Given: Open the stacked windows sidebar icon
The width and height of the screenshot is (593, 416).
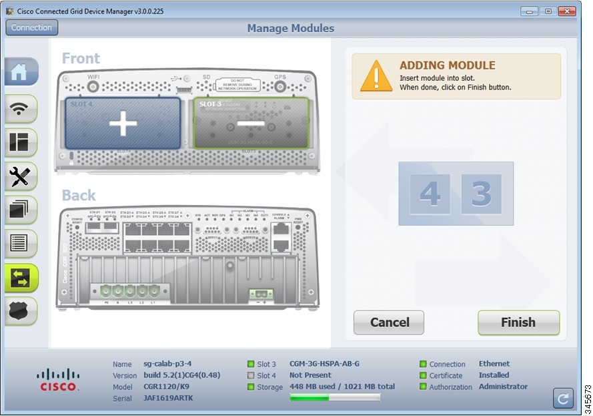Looking at the screenshot, I should (21, 210).
